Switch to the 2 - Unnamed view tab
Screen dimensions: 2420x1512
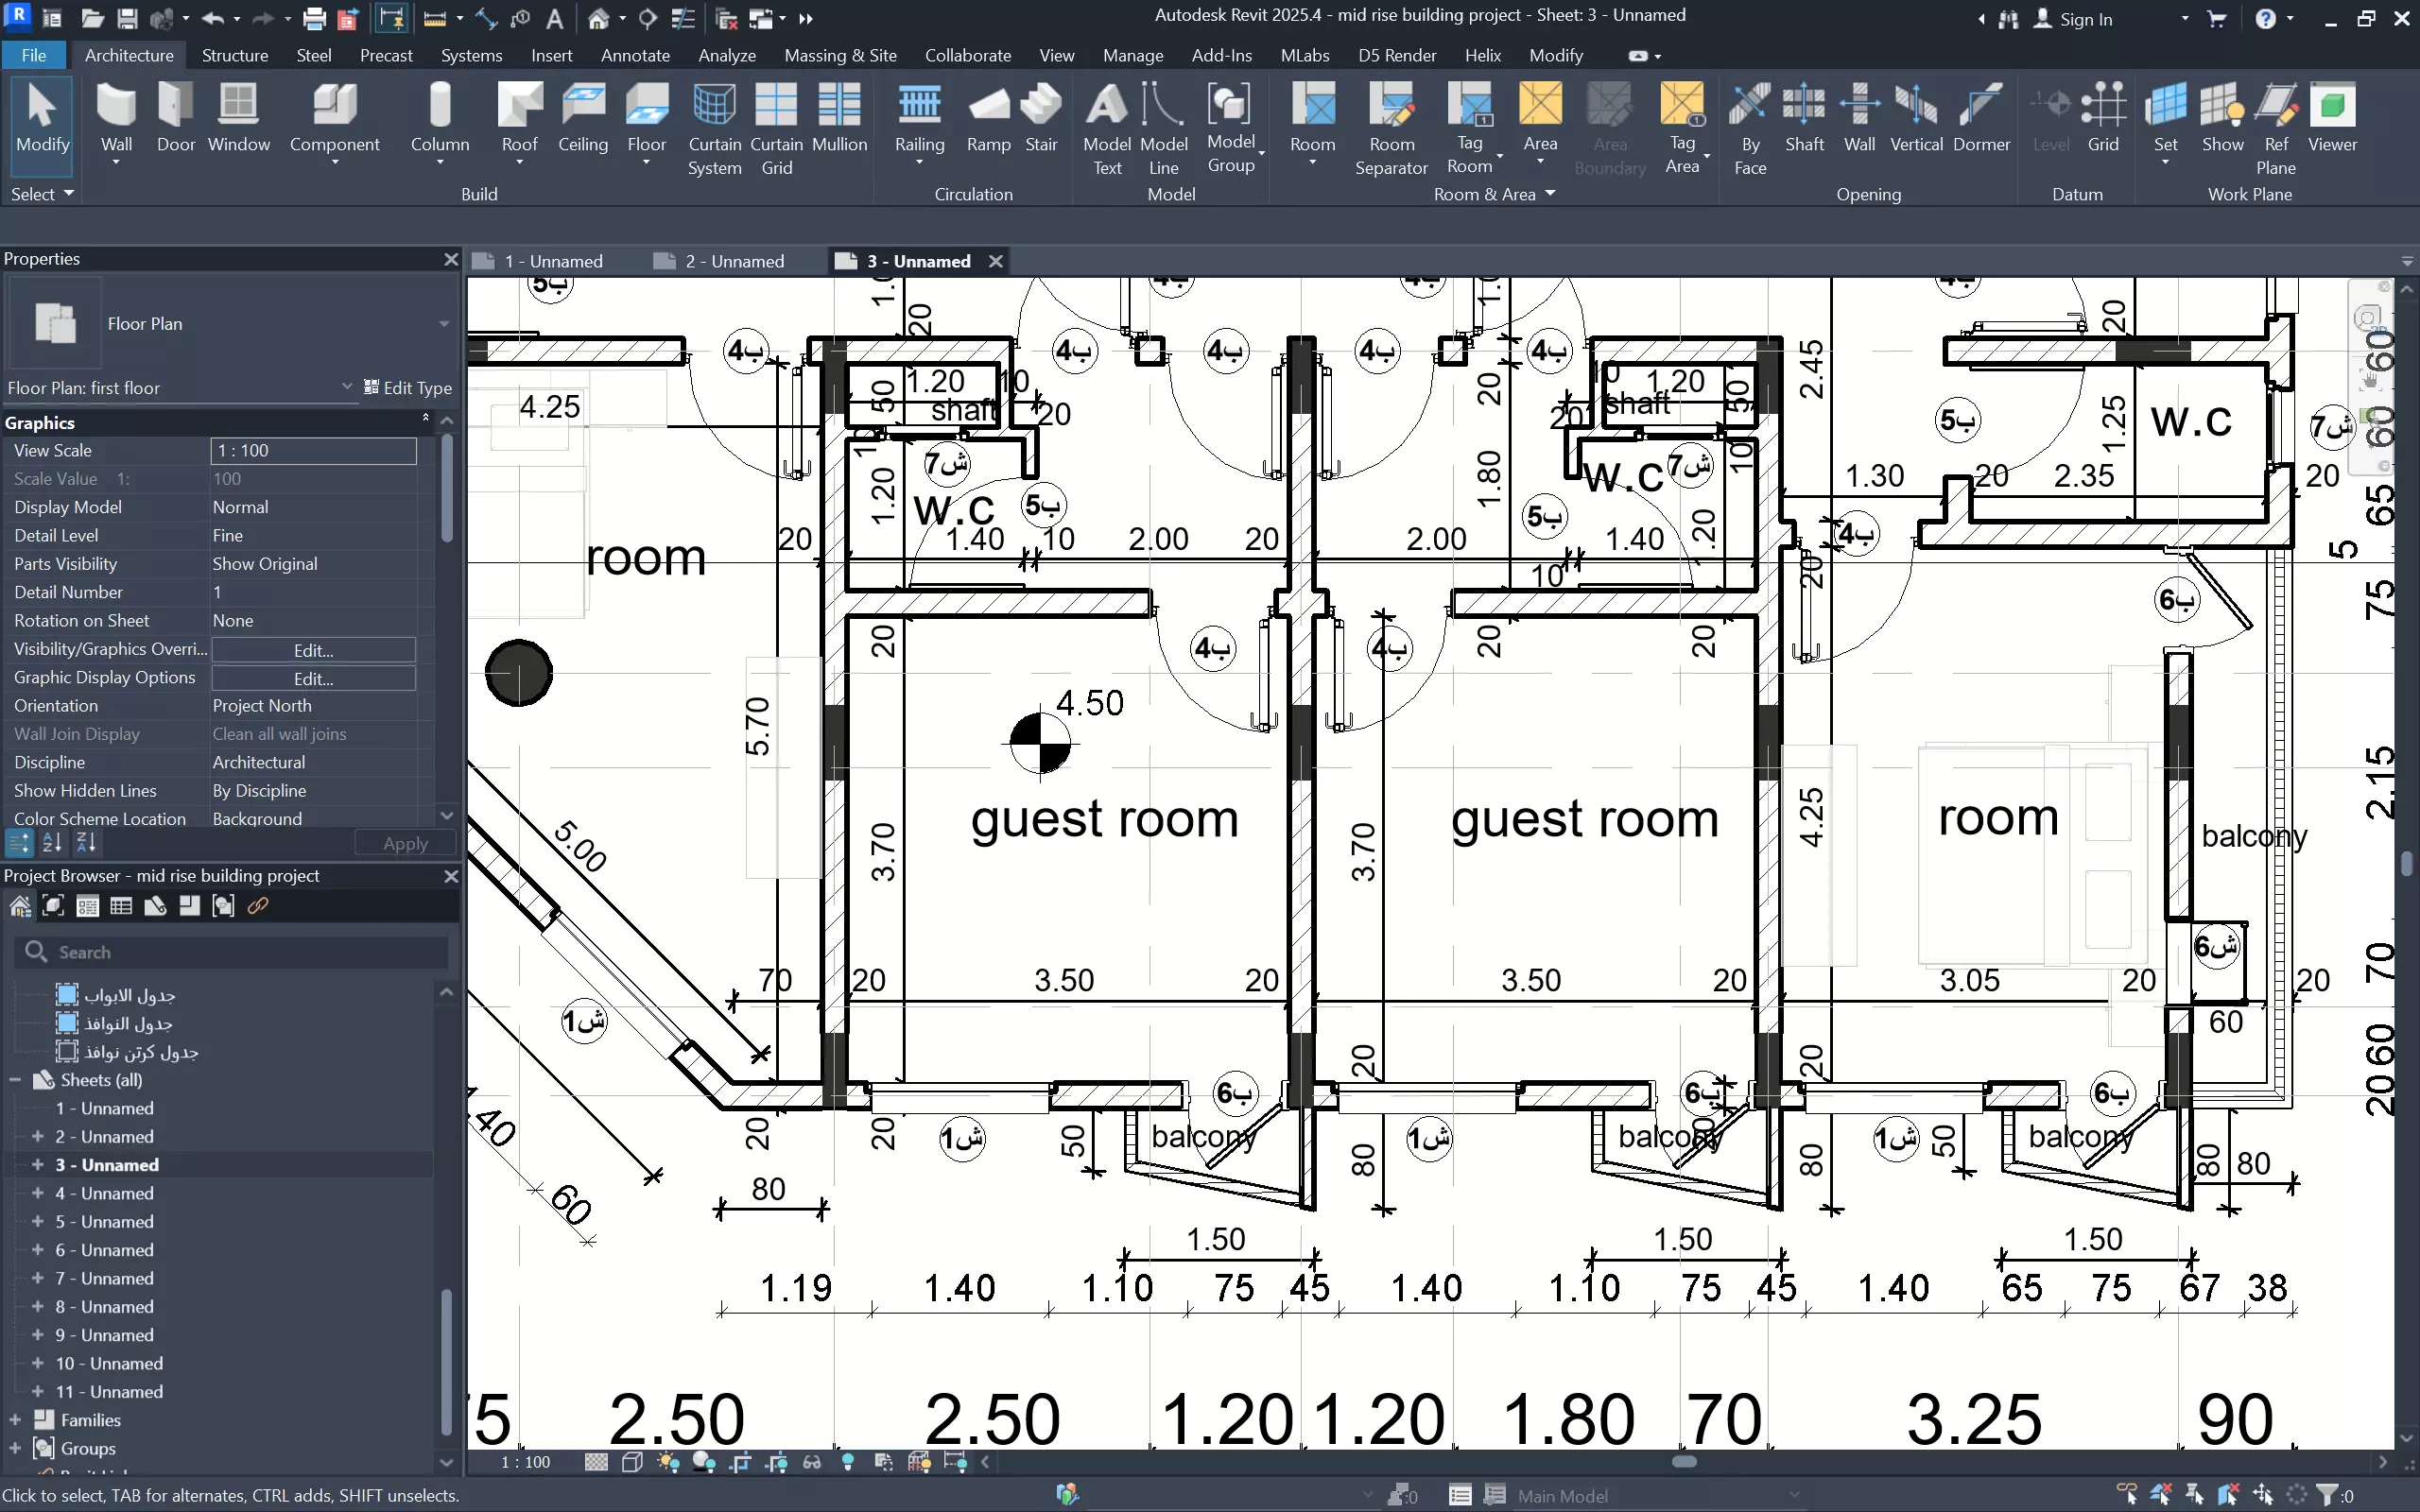click(734, 261)
